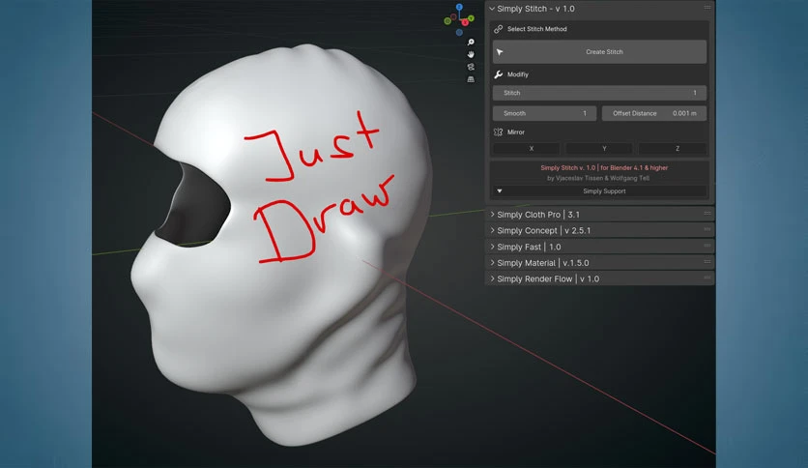The height and width of the screenshot is (468, 808).
Task: Click the pan view hand icon
Action: 471,54
